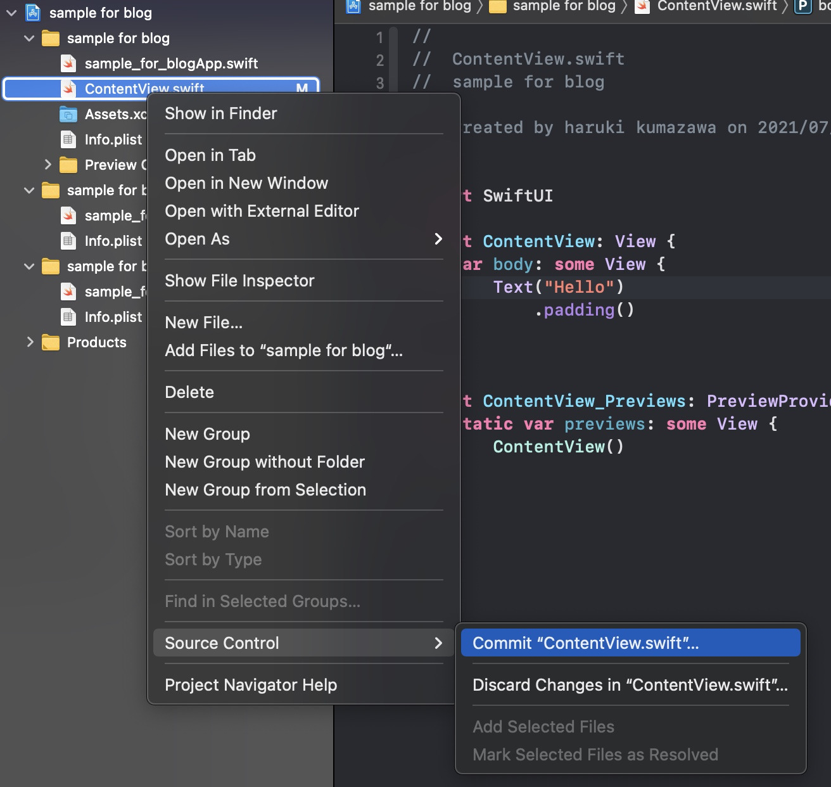Click the sample_for_blogApp.swift Swift icon
Image resolution: width=831 pixels, height=787 pixels.
pos(70,63)
